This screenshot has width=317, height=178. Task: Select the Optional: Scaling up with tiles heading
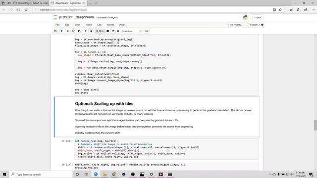(x=104, y=104)
